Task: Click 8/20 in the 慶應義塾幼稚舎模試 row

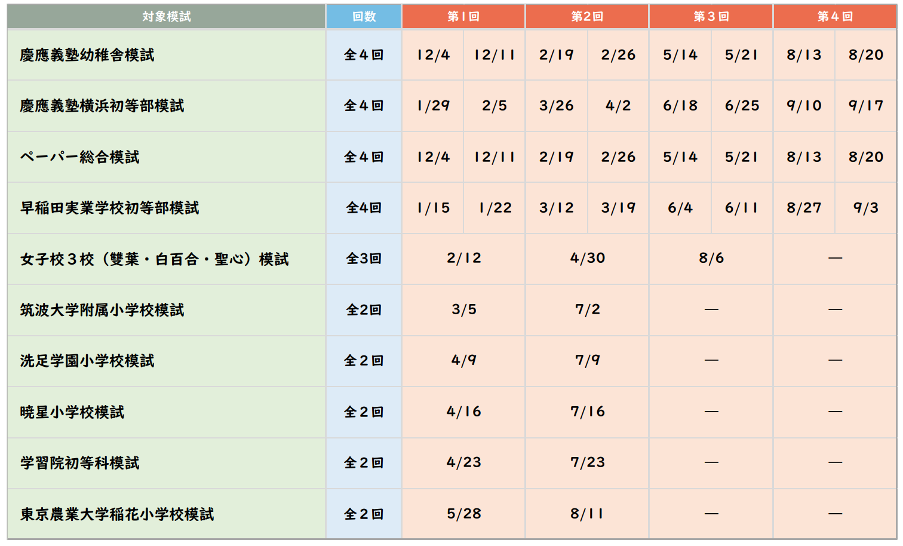Action: [866, 55]
